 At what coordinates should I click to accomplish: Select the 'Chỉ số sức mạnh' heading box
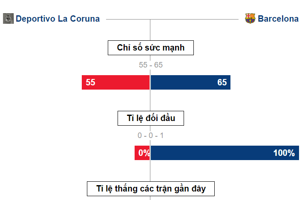point(151,48)
